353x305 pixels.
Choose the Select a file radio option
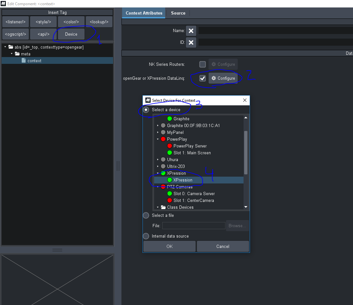point(146,215)
